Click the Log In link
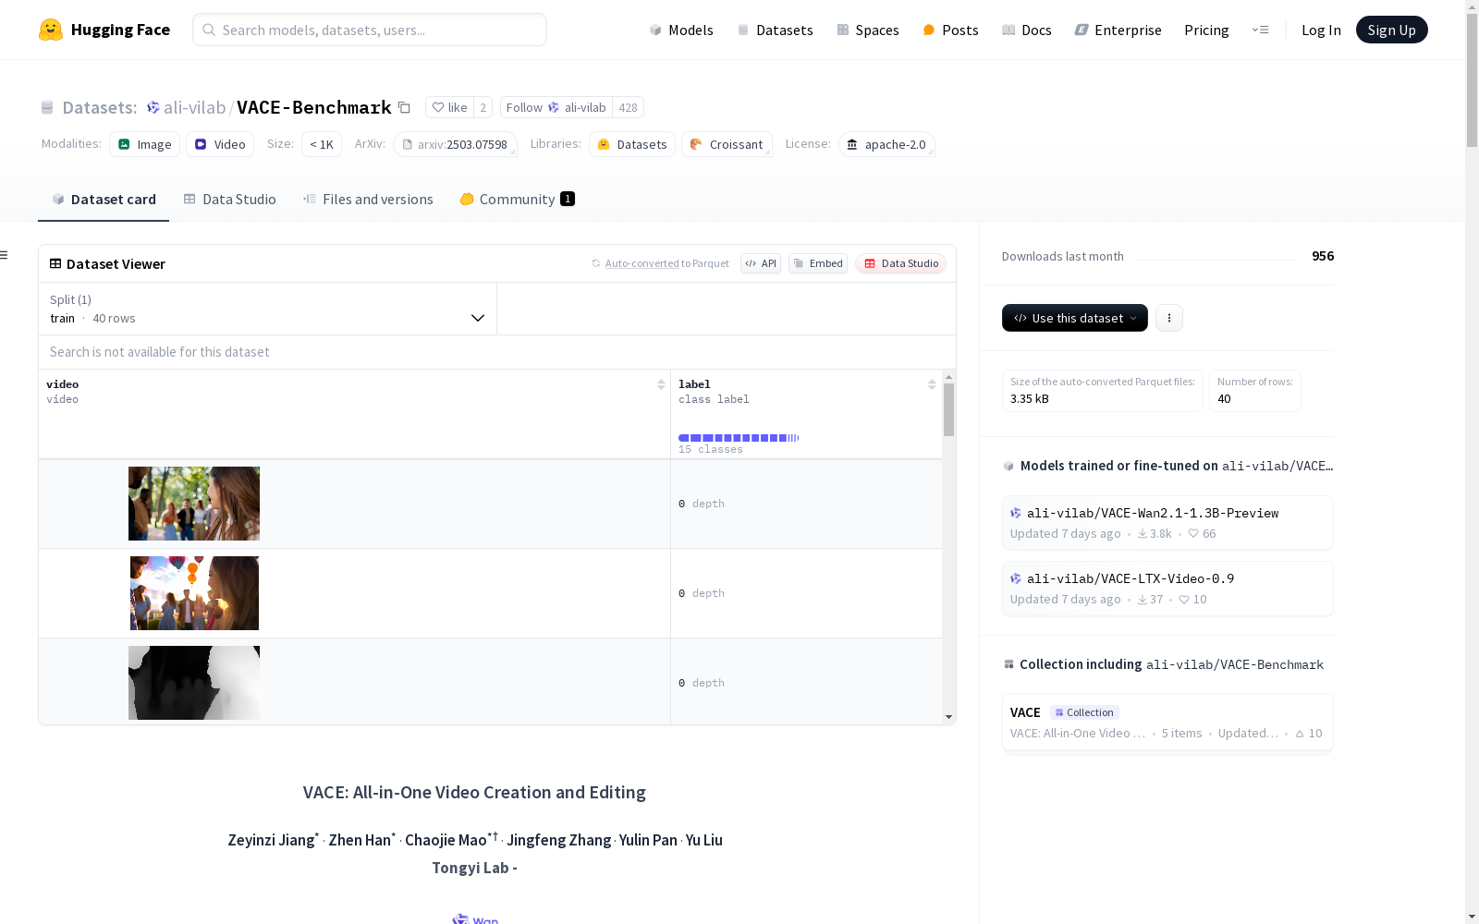 pos(1321,30)
